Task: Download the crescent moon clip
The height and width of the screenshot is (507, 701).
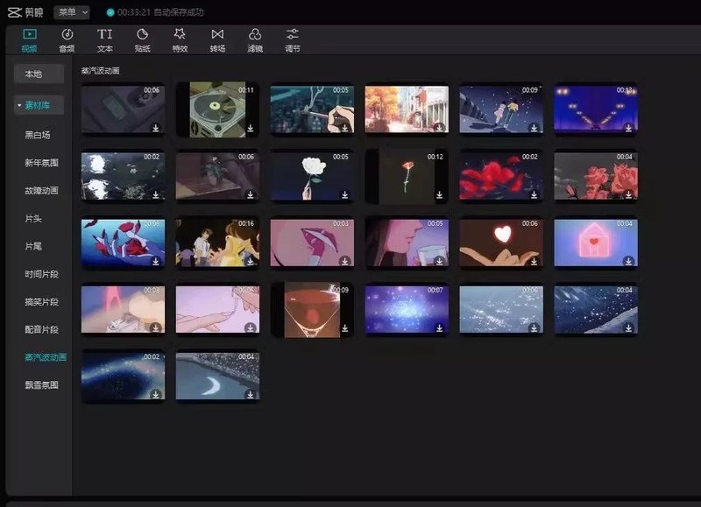Action: (x=250, y=394)
